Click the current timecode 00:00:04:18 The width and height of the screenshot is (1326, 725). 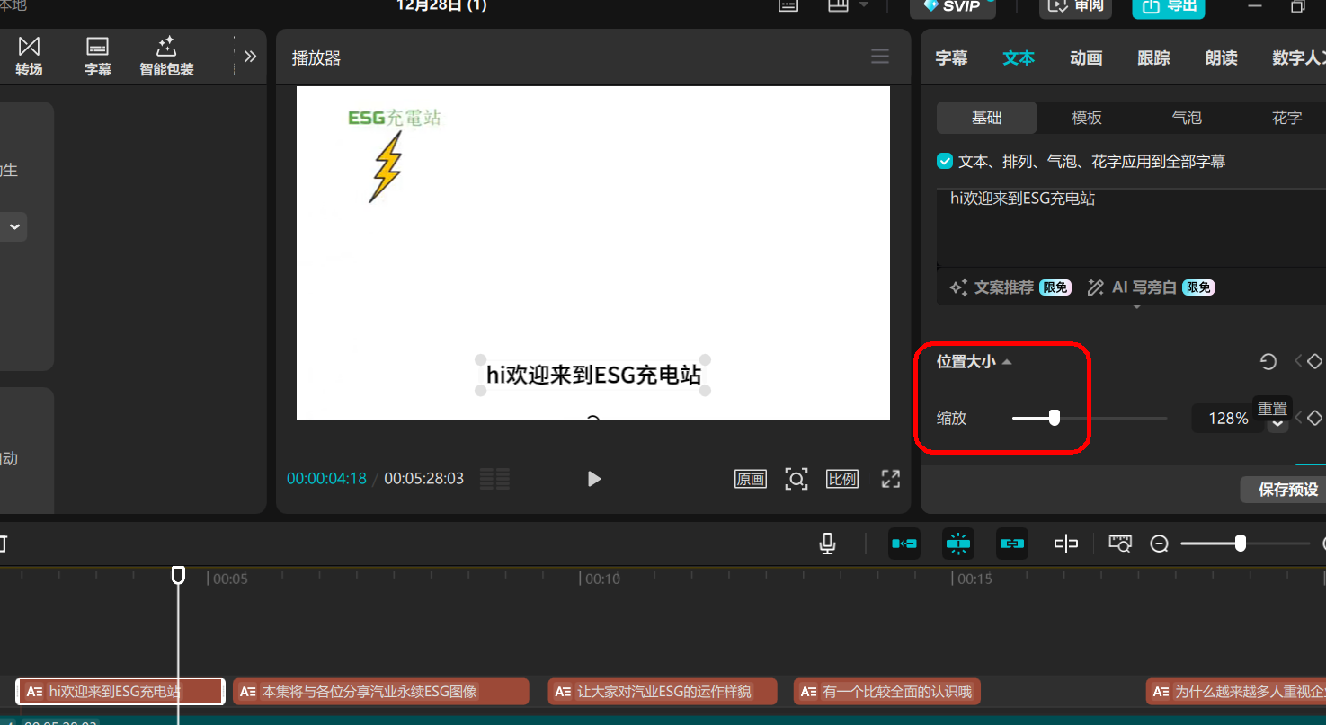tap(326, 479)
